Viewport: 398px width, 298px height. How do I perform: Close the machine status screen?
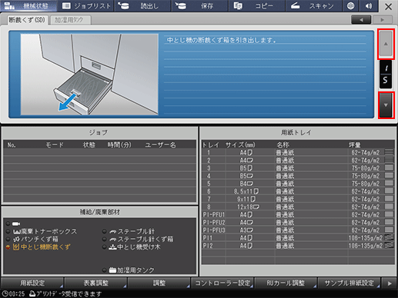point(389,6)
